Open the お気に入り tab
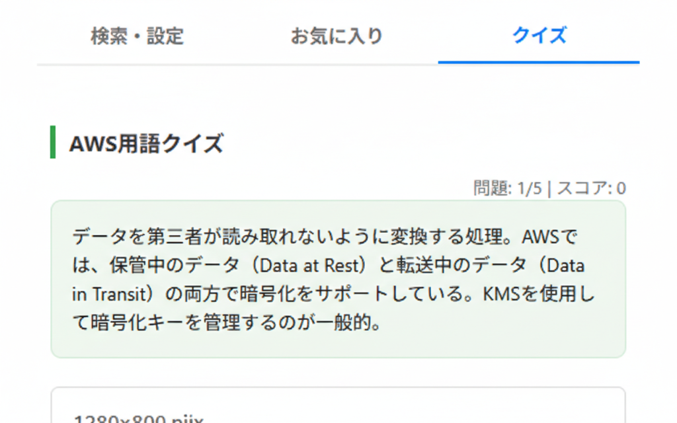 tap(337, 36)
